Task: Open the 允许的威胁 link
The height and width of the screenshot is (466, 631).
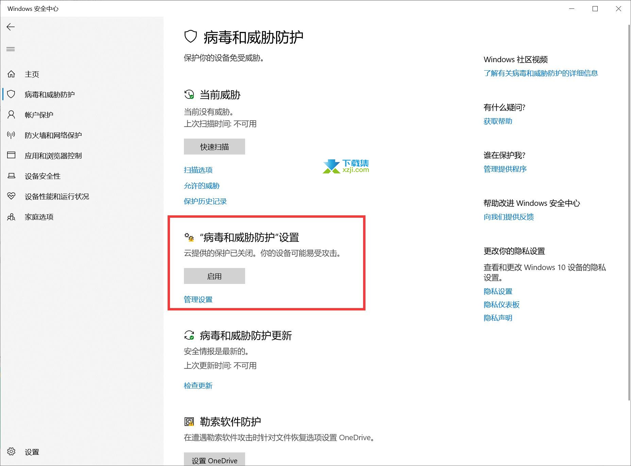Action: 202,186
